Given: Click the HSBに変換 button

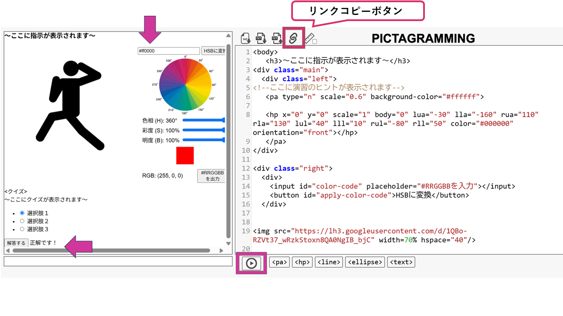Looking at the screenshot, I should coord(214,51).
